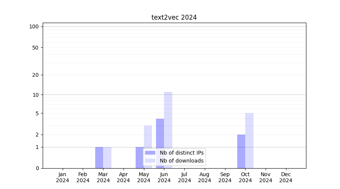Select the May downloads bar
The image size is (340, 189).
pyautogui.click(x=148, y=136)
